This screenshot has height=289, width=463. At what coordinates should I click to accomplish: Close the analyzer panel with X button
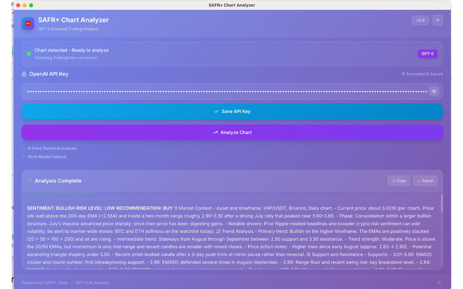[438, 20]
